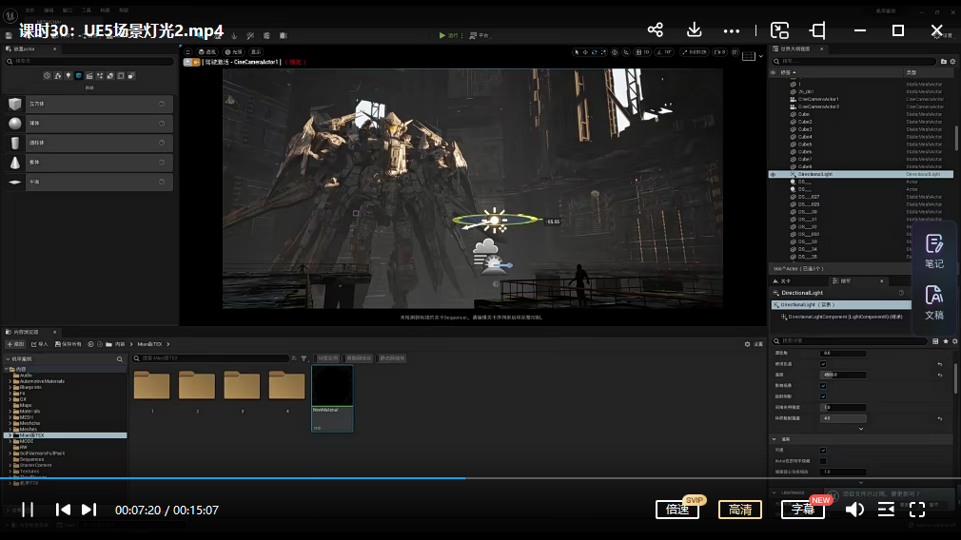The image size is (961, 540).
Task: Add the plane shape actor
Action: click(89, 182)
